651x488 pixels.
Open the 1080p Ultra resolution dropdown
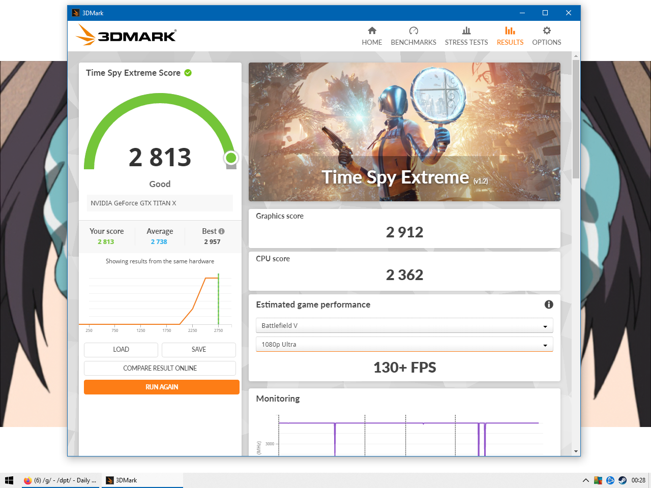click(x=404, y=345)
